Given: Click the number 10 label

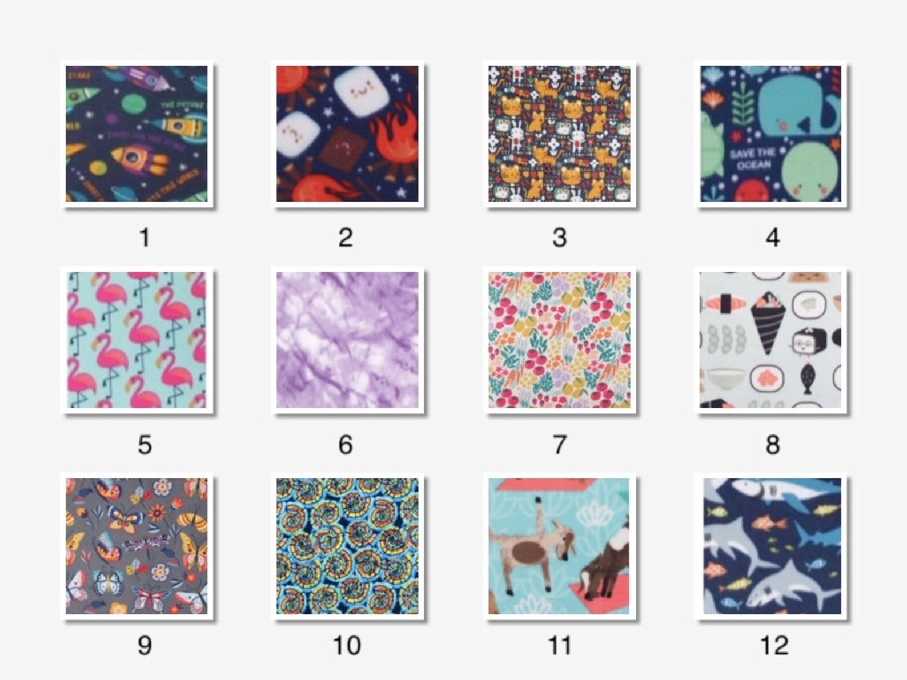Looking at the screenshot, I should point(347,645).
